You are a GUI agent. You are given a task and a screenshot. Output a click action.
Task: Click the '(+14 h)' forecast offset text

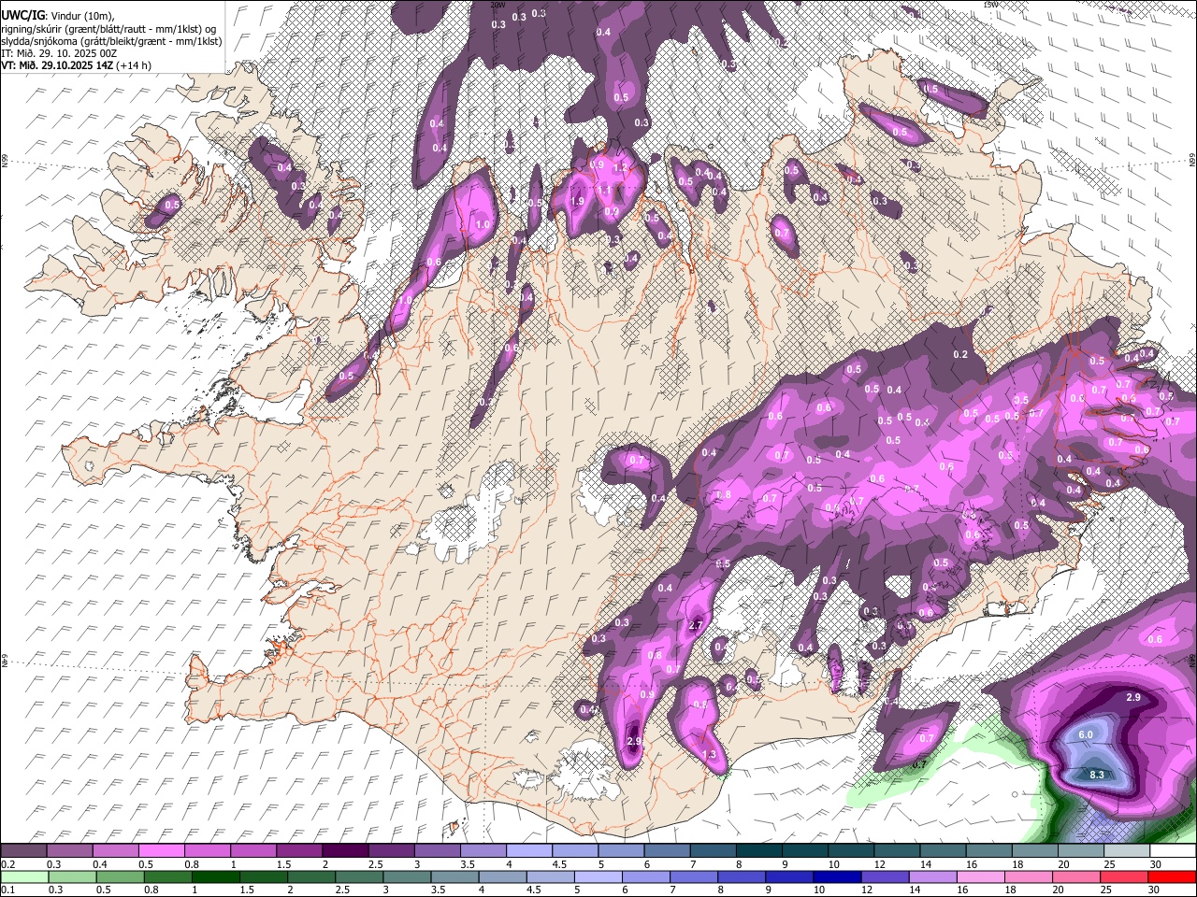point(134,64)
